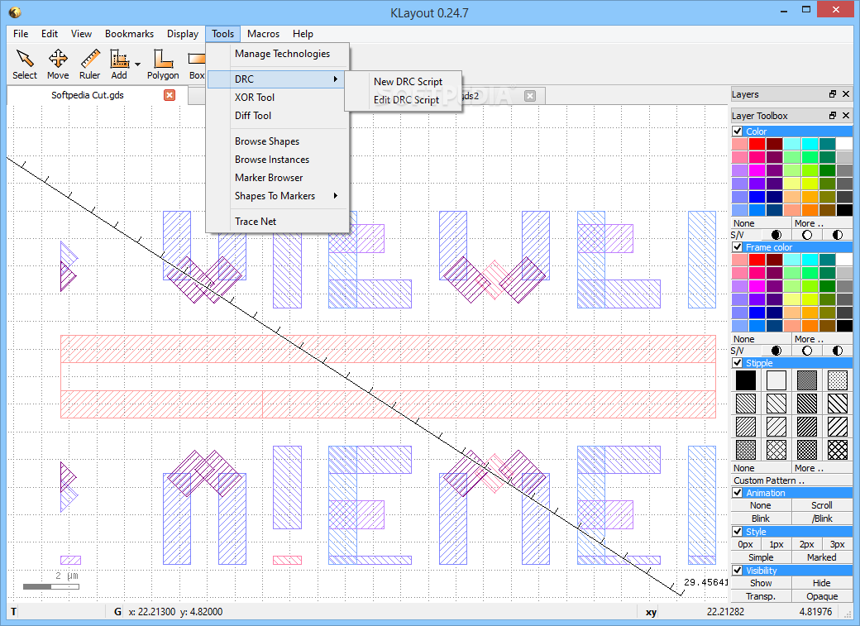860x626 pixels.
Task: Pick the bright red fill color swatch
Action: pyautogui.click(x=757, y=144)
